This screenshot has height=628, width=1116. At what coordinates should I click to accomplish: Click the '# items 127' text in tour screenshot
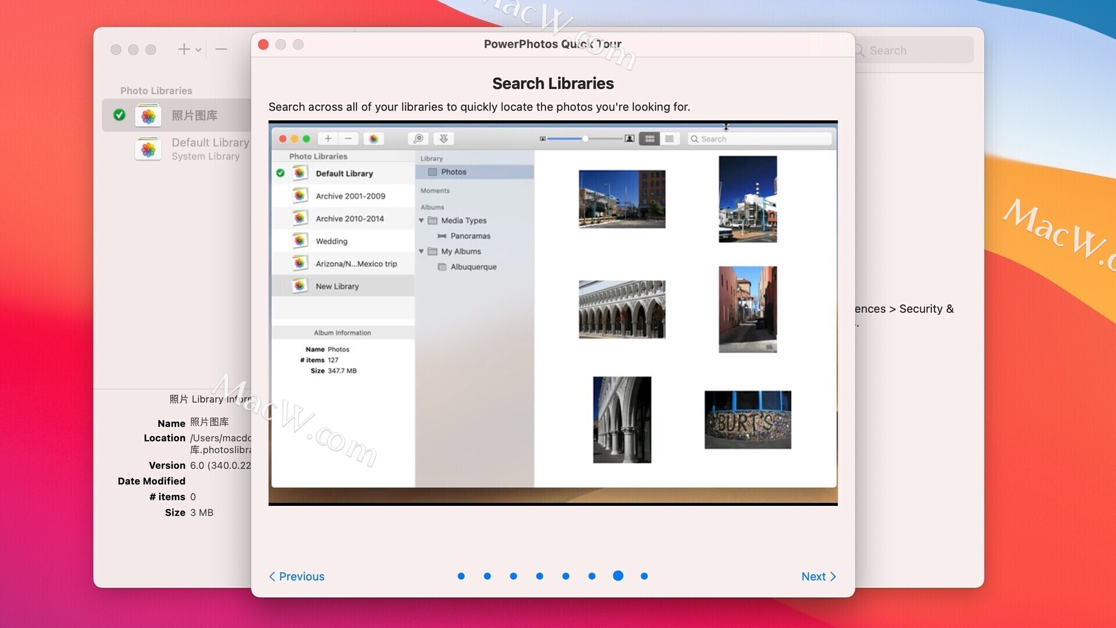point(319,360)
